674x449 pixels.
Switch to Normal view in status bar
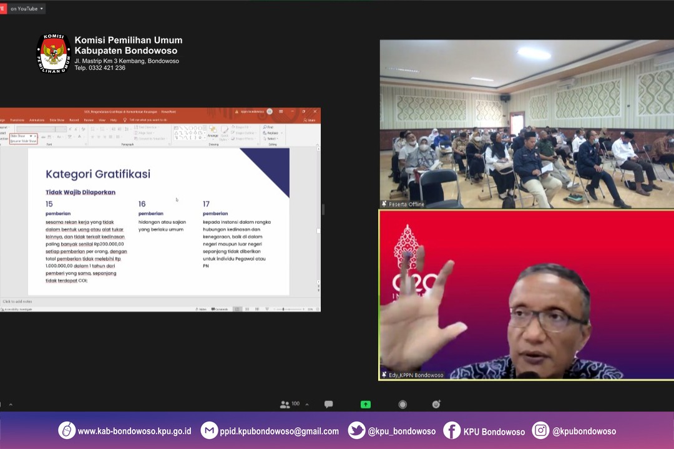pos(237,309)
